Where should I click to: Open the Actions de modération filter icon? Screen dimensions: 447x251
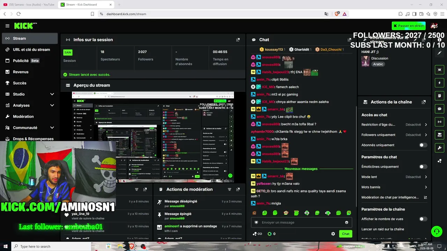tap(229, 189)
